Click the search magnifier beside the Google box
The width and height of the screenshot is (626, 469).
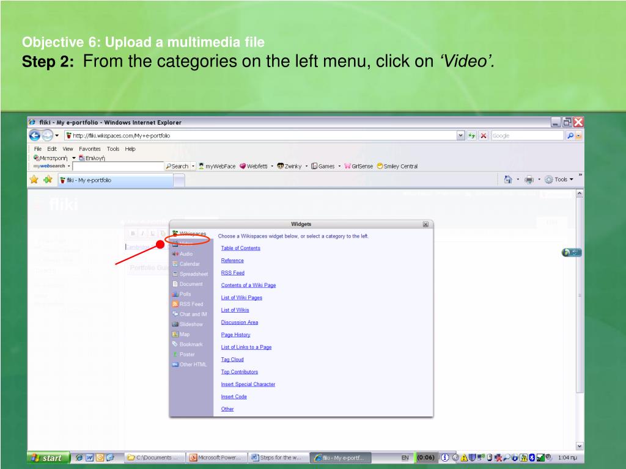tap(570, 136)
